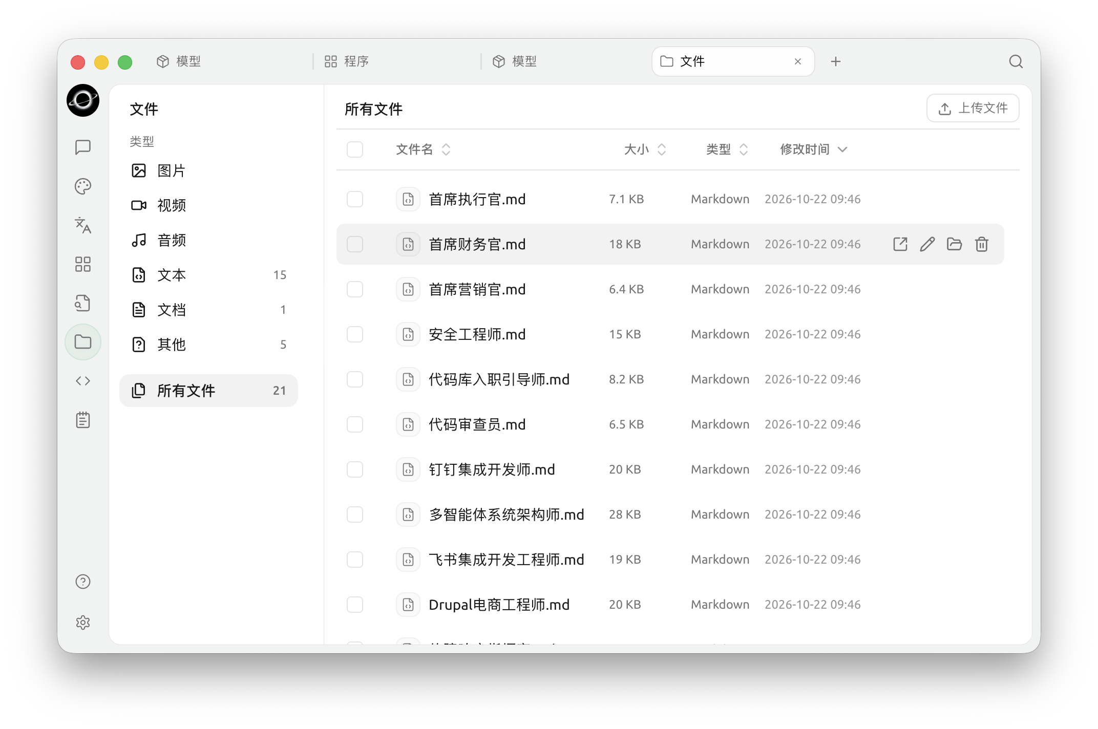Click the user avatar logo
The image size is (1098, 729).
coord(83,100)
